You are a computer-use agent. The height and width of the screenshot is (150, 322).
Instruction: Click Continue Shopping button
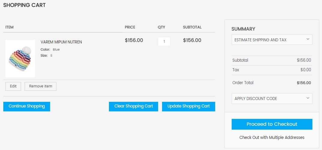point(27,106)
